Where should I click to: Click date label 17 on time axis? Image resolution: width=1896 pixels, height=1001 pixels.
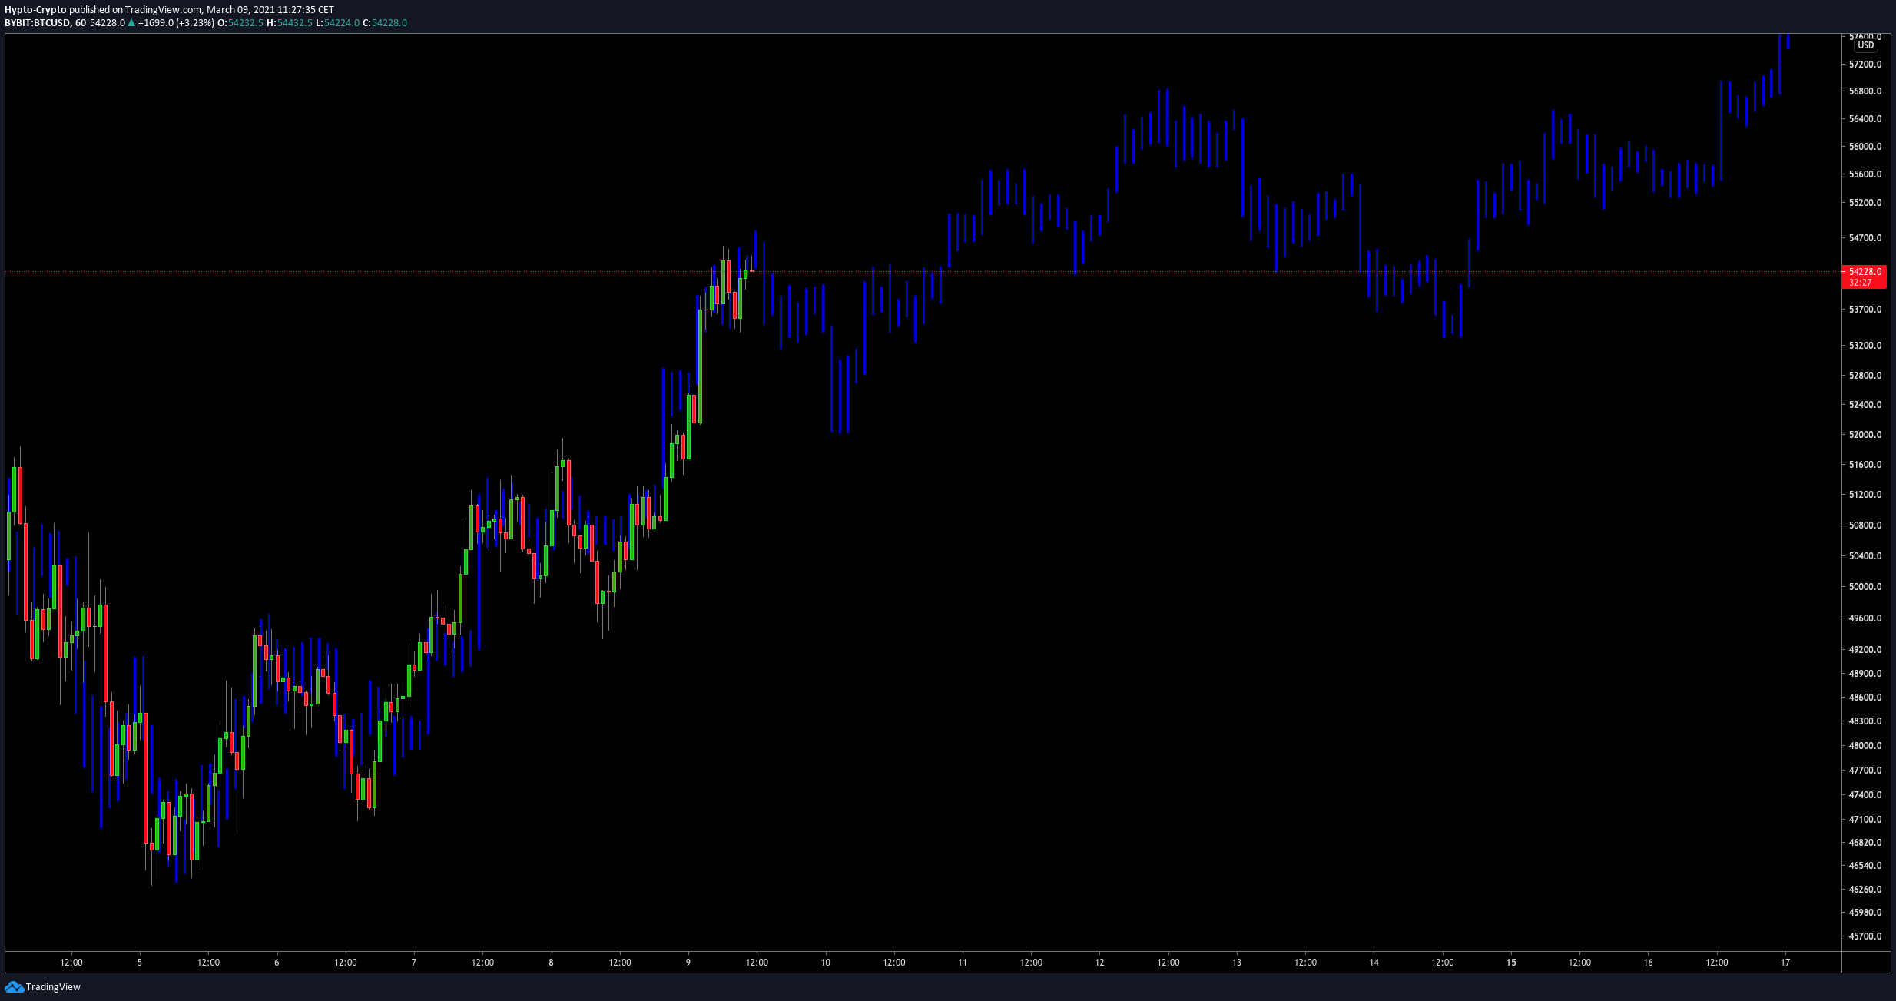point(1785,963)
